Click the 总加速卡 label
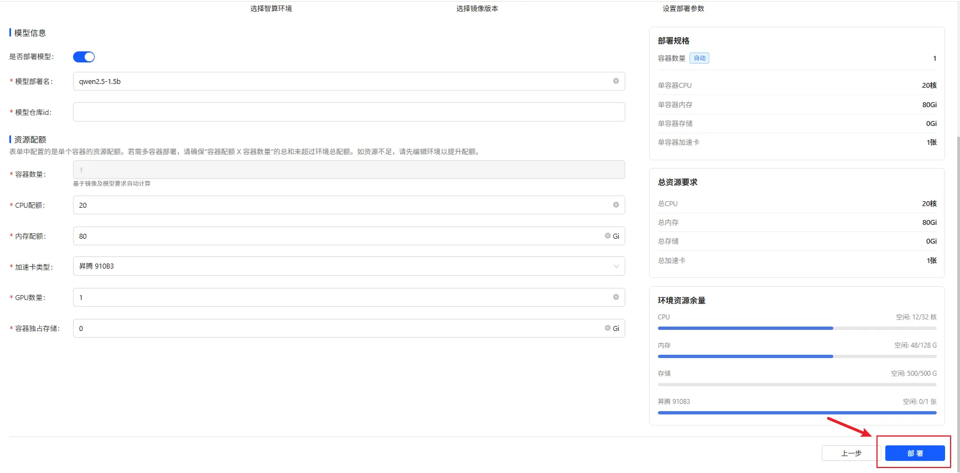Image resolution: width=960 pixels, height=473 pixels. click(672, 261)
